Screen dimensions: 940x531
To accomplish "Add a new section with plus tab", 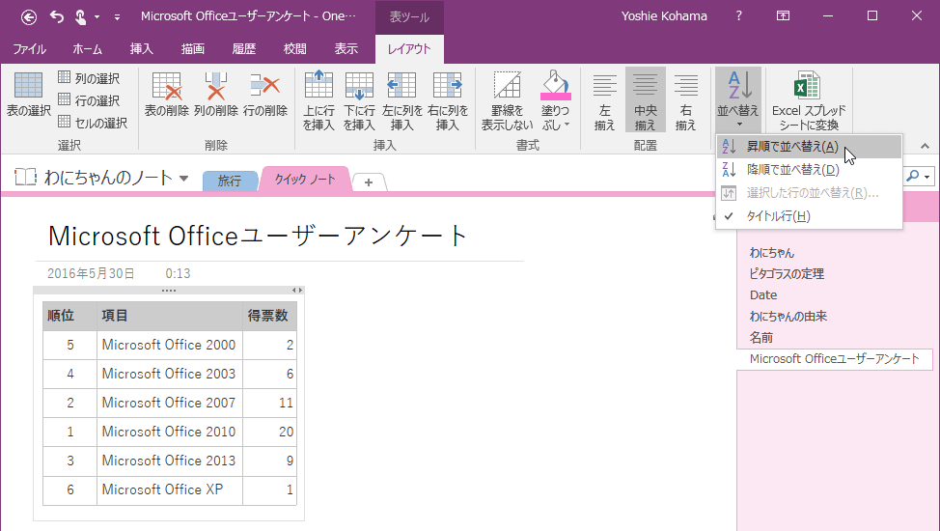I will (369, 182).
